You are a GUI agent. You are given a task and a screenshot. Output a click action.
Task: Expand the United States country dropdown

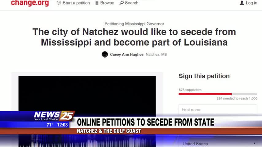click(x=218, y=144)
